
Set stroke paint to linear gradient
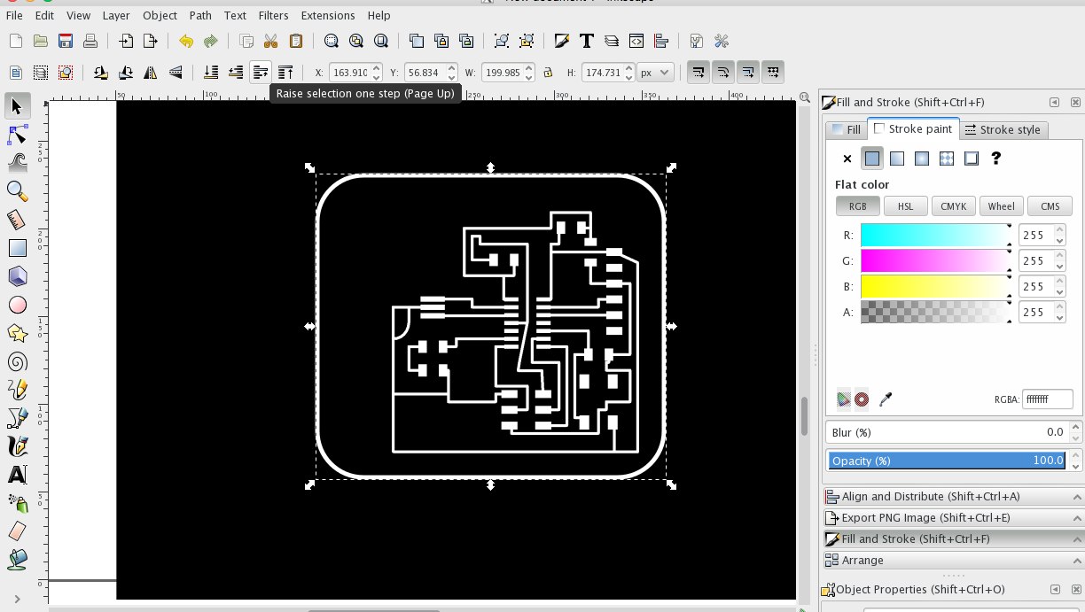pos(897,159)
